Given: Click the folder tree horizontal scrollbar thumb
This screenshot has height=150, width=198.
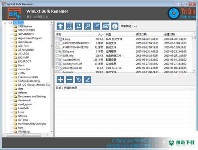Looking at the screenshot, I should click(23, 135).
